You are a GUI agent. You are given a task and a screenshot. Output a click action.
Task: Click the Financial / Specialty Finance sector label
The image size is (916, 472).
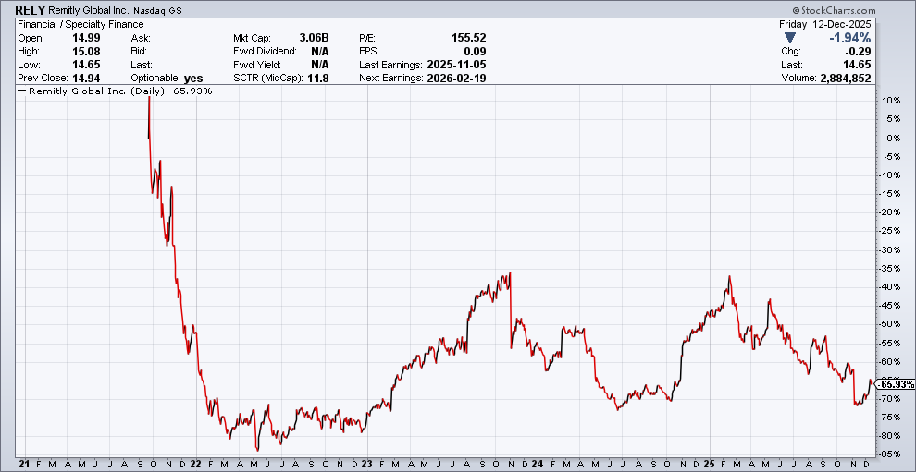(80, 24)
